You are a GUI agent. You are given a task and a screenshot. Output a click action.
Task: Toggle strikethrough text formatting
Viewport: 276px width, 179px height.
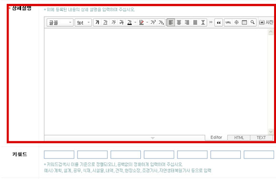121,22
